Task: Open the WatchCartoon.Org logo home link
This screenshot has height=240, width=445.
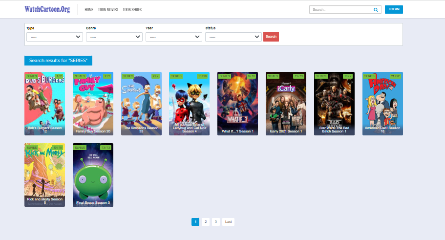Action: (47, 9)
